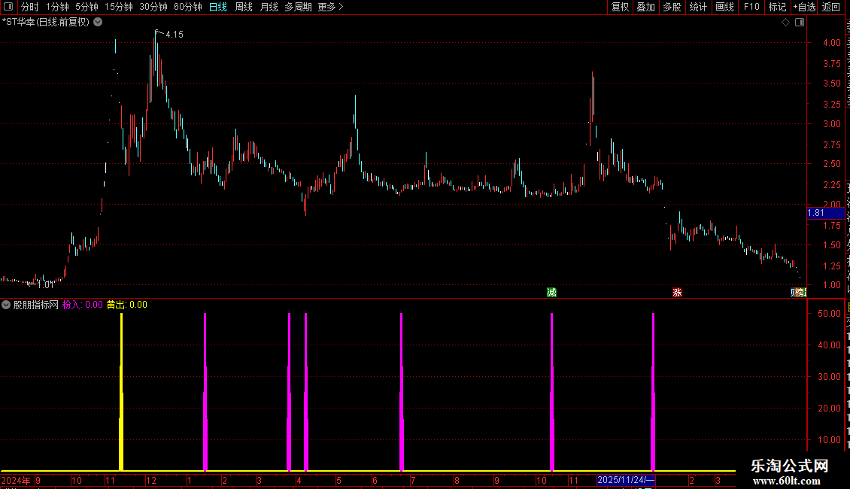The image size is (850, 489).
Task: Open the 多周期 multi-period view
Action: tap(298, 7)
